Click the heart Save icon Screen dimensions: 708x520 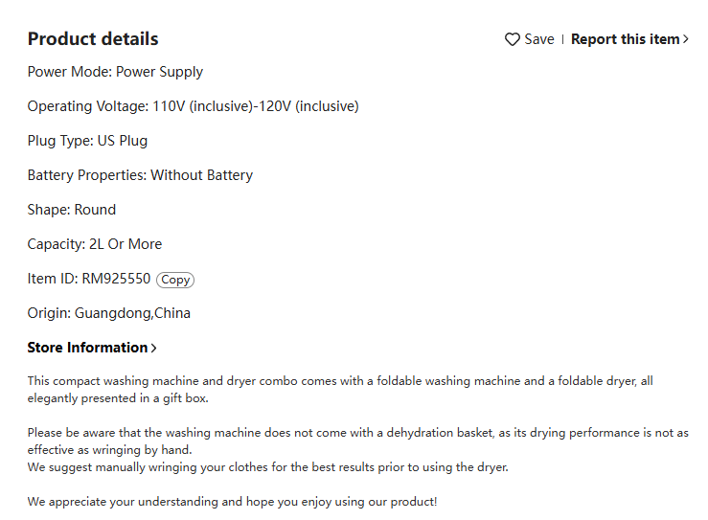tap(513, 39)
